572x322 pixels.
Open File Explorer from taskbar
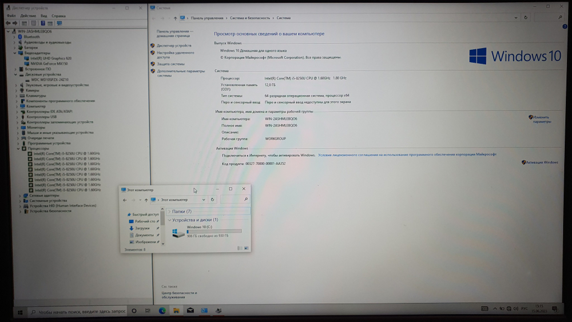click(x=176, y=311)
